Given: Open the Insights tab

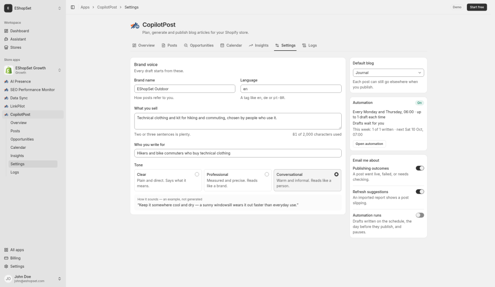Looking at the screenshot, I should click(x=259, y=45).
